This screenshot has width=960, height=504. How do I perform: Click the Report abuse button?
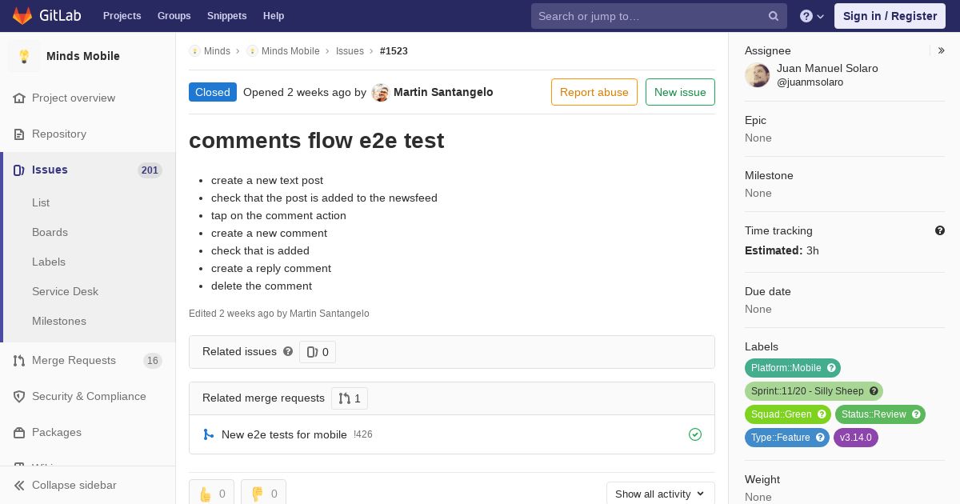594,92
